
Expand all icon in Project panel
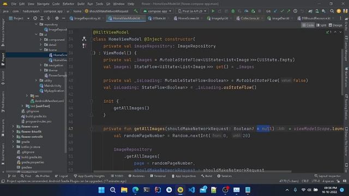pos(42,18)
